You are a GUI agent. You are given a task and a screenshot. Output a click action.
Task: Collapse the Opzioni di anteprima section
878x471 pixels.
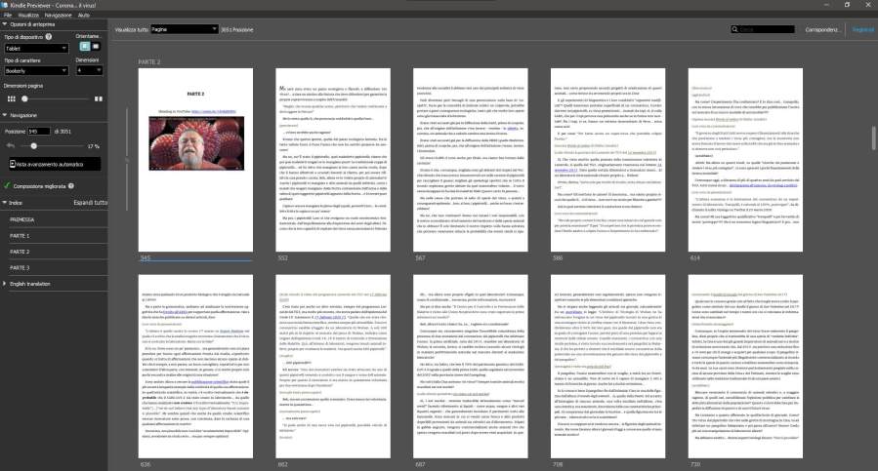pyautogui.click(x=5, y=22)
